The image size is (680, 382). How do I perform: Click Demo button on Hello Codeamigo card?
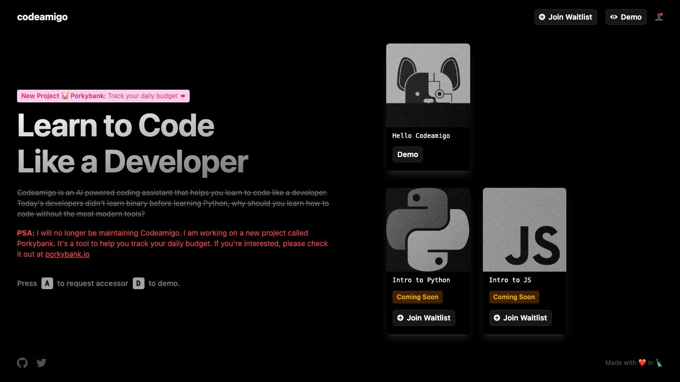pyautogui.click(x=407, y=154)
